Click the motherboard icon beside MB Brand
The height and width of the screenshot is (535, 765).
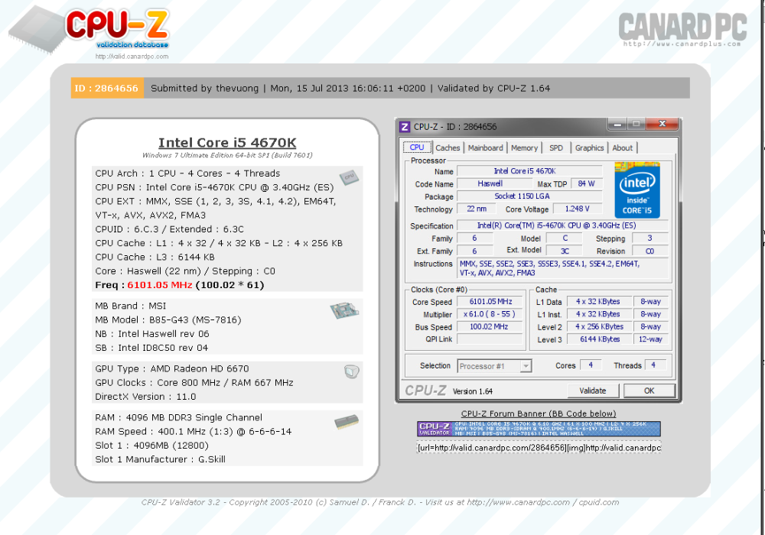point(344,310)
